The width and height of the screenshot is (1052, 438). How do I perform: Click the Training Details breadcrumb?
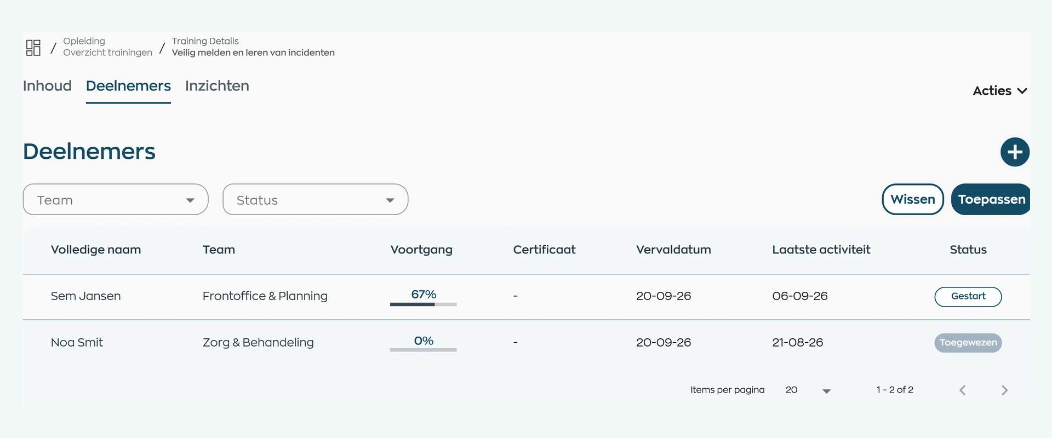pos(205,41)
